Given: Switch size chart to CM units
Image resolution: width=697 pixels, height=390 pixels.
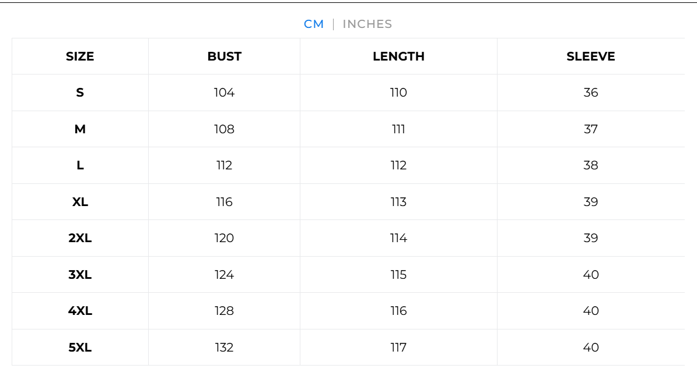Looking at the screenshot, I should (314, 24).
